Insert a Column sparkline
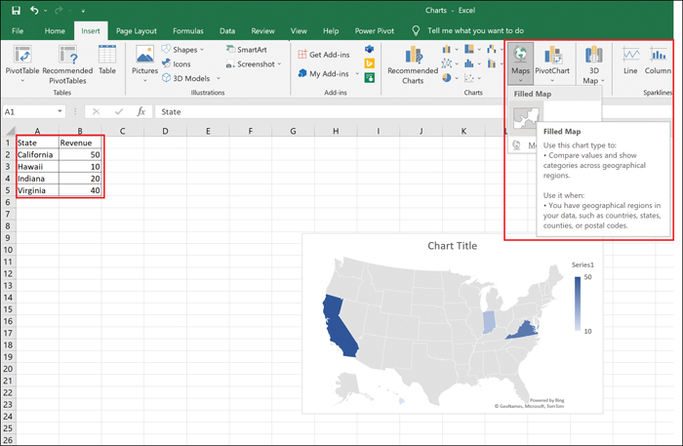Viewport: 683px width, 446px height. click(658, 61)
